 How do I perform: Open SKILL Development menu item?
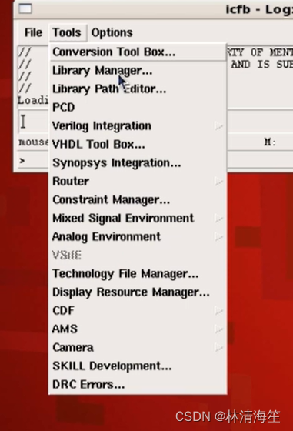[x=138, y=366]
